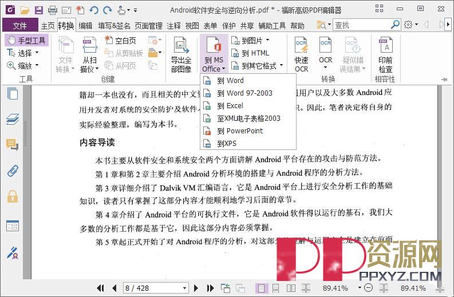Collapse ribbon with pin icon
Screen dimensions: 454x297
coord(444,80)
